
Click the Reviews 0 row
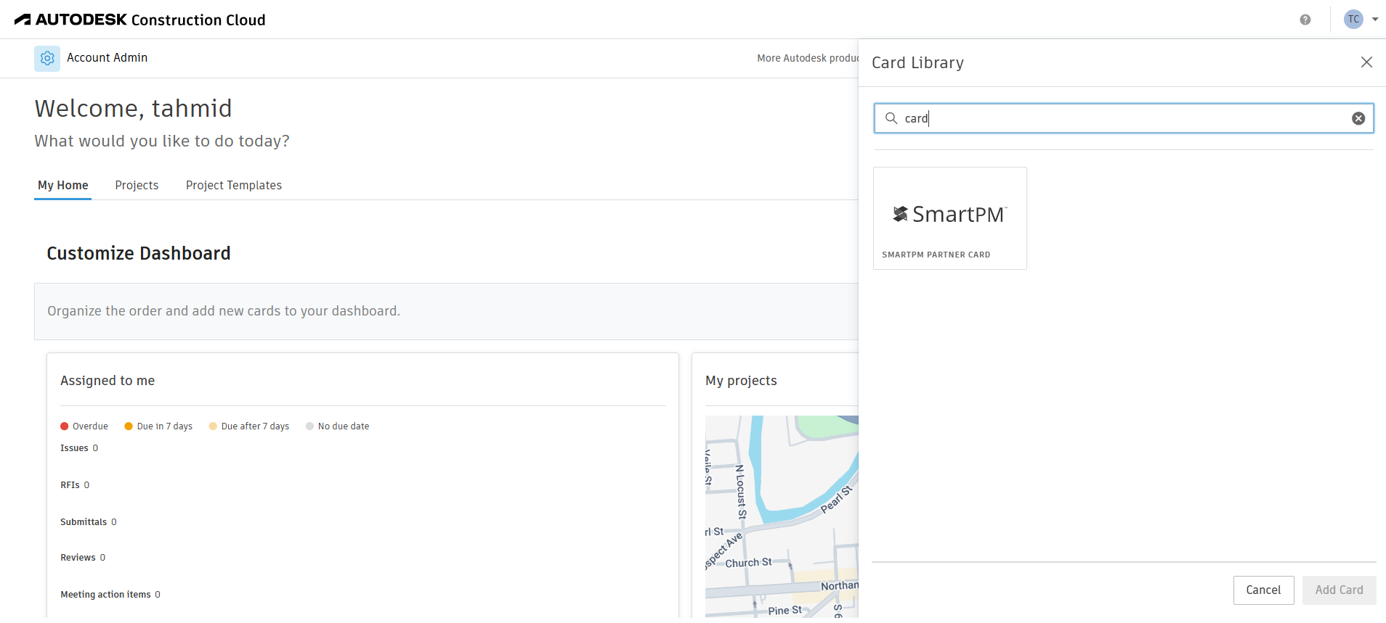coord(83,558)
